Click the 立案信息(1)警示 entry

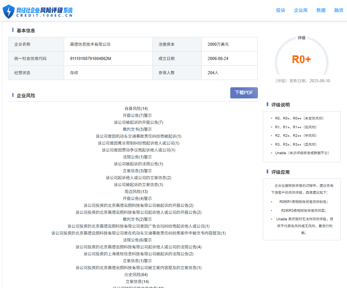click(137, 261)
